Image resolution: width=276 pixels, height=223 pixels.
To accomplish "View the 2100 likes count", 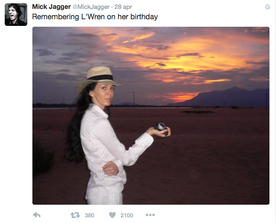I will click(127, 215).
